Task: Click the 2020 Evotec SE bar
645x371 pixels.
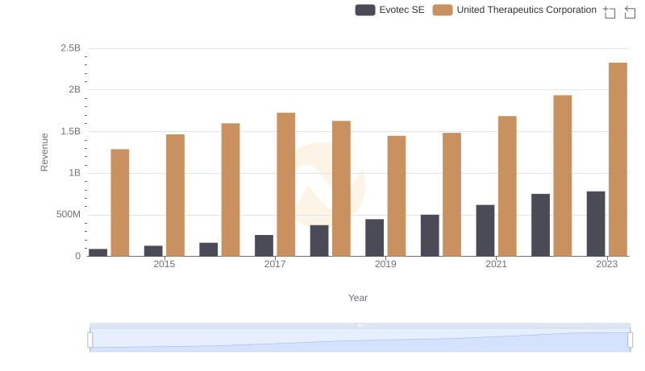Action: click(430, 236)
